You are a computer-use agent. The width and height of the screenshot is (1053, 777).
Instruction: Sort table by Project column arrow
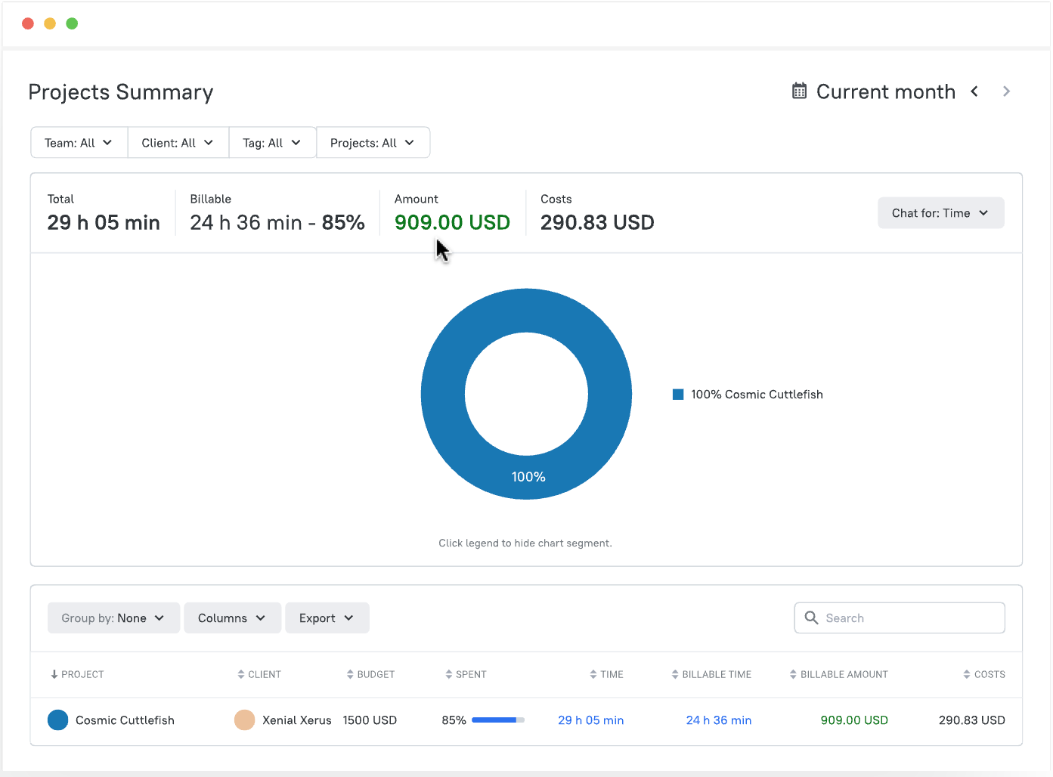click(54, 674)
